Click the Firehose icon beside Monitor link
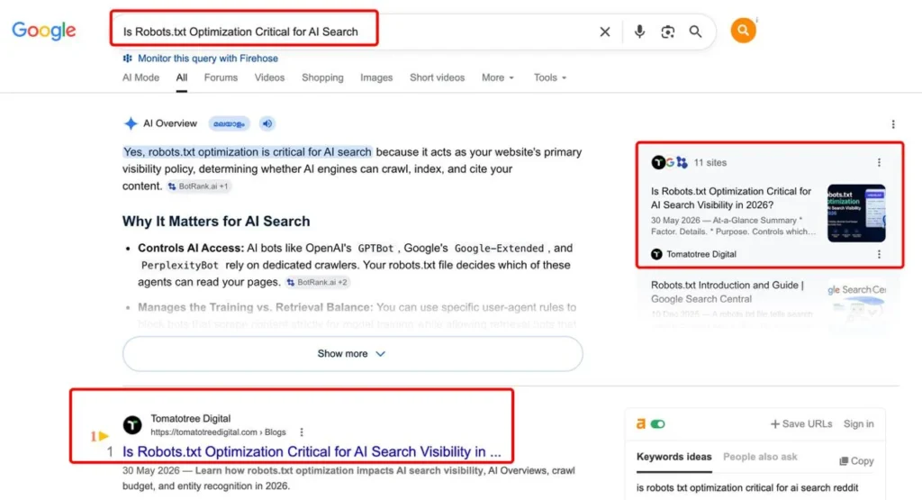922x500 pixels. click(x=128, y=59)
